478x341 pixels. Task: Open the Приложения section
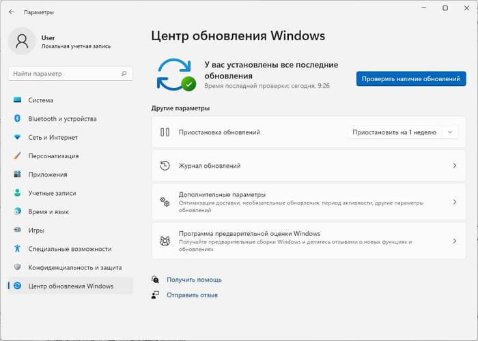point(70,175)
